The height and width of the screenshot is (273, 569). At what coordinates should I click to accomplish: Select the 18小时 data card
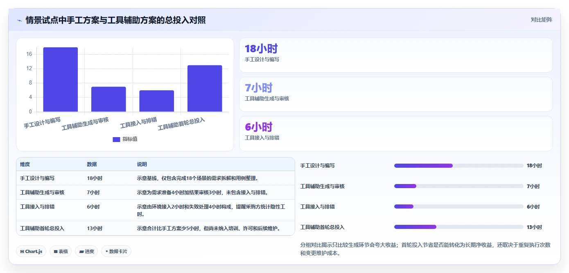click(x=396, y=55)
